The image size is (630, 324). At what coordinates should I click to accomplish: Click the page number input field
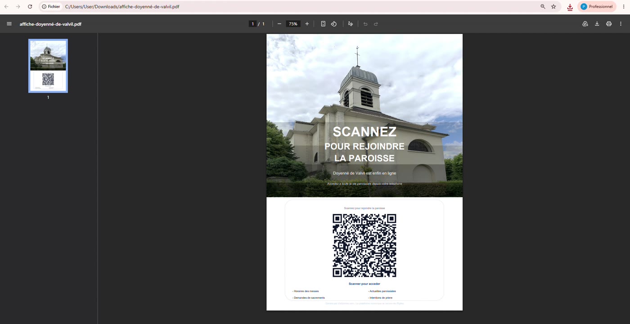(x=253, y=24)
